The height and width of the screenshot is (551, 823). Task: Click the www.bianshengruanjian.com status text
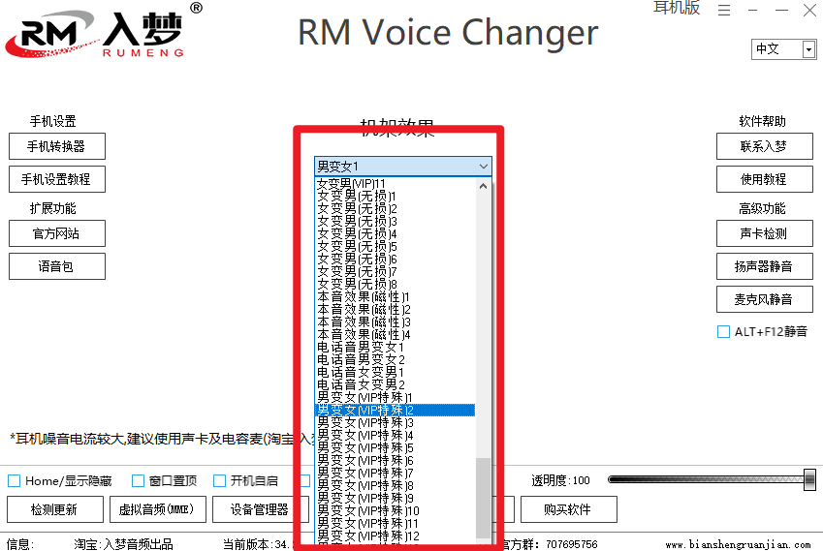tap(738, 545)
